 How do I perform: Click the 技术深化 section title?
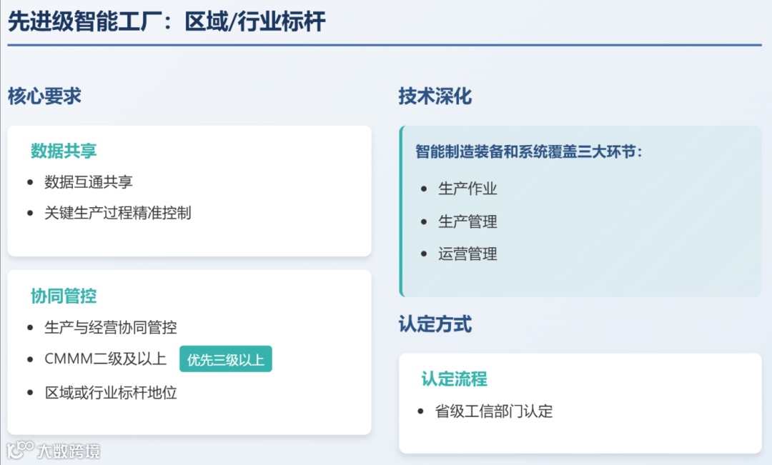[x=435, y=96]
